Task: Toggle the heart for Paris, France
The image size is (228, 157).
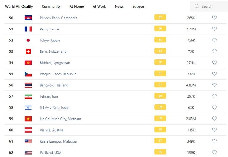Action: click(214, 29)
